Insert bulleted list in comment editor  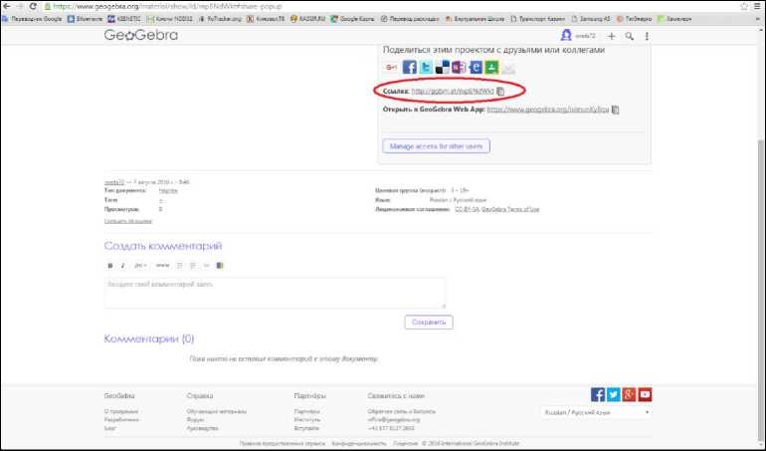[x=180, y=266]
